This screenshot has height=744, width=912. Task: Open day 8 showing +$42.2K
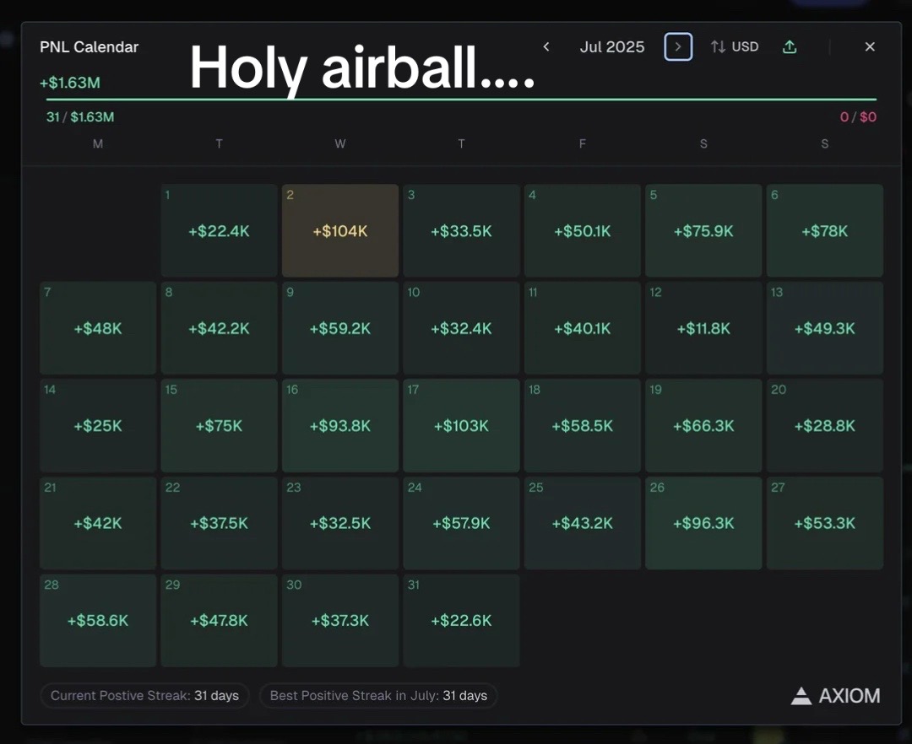point(220,328)
